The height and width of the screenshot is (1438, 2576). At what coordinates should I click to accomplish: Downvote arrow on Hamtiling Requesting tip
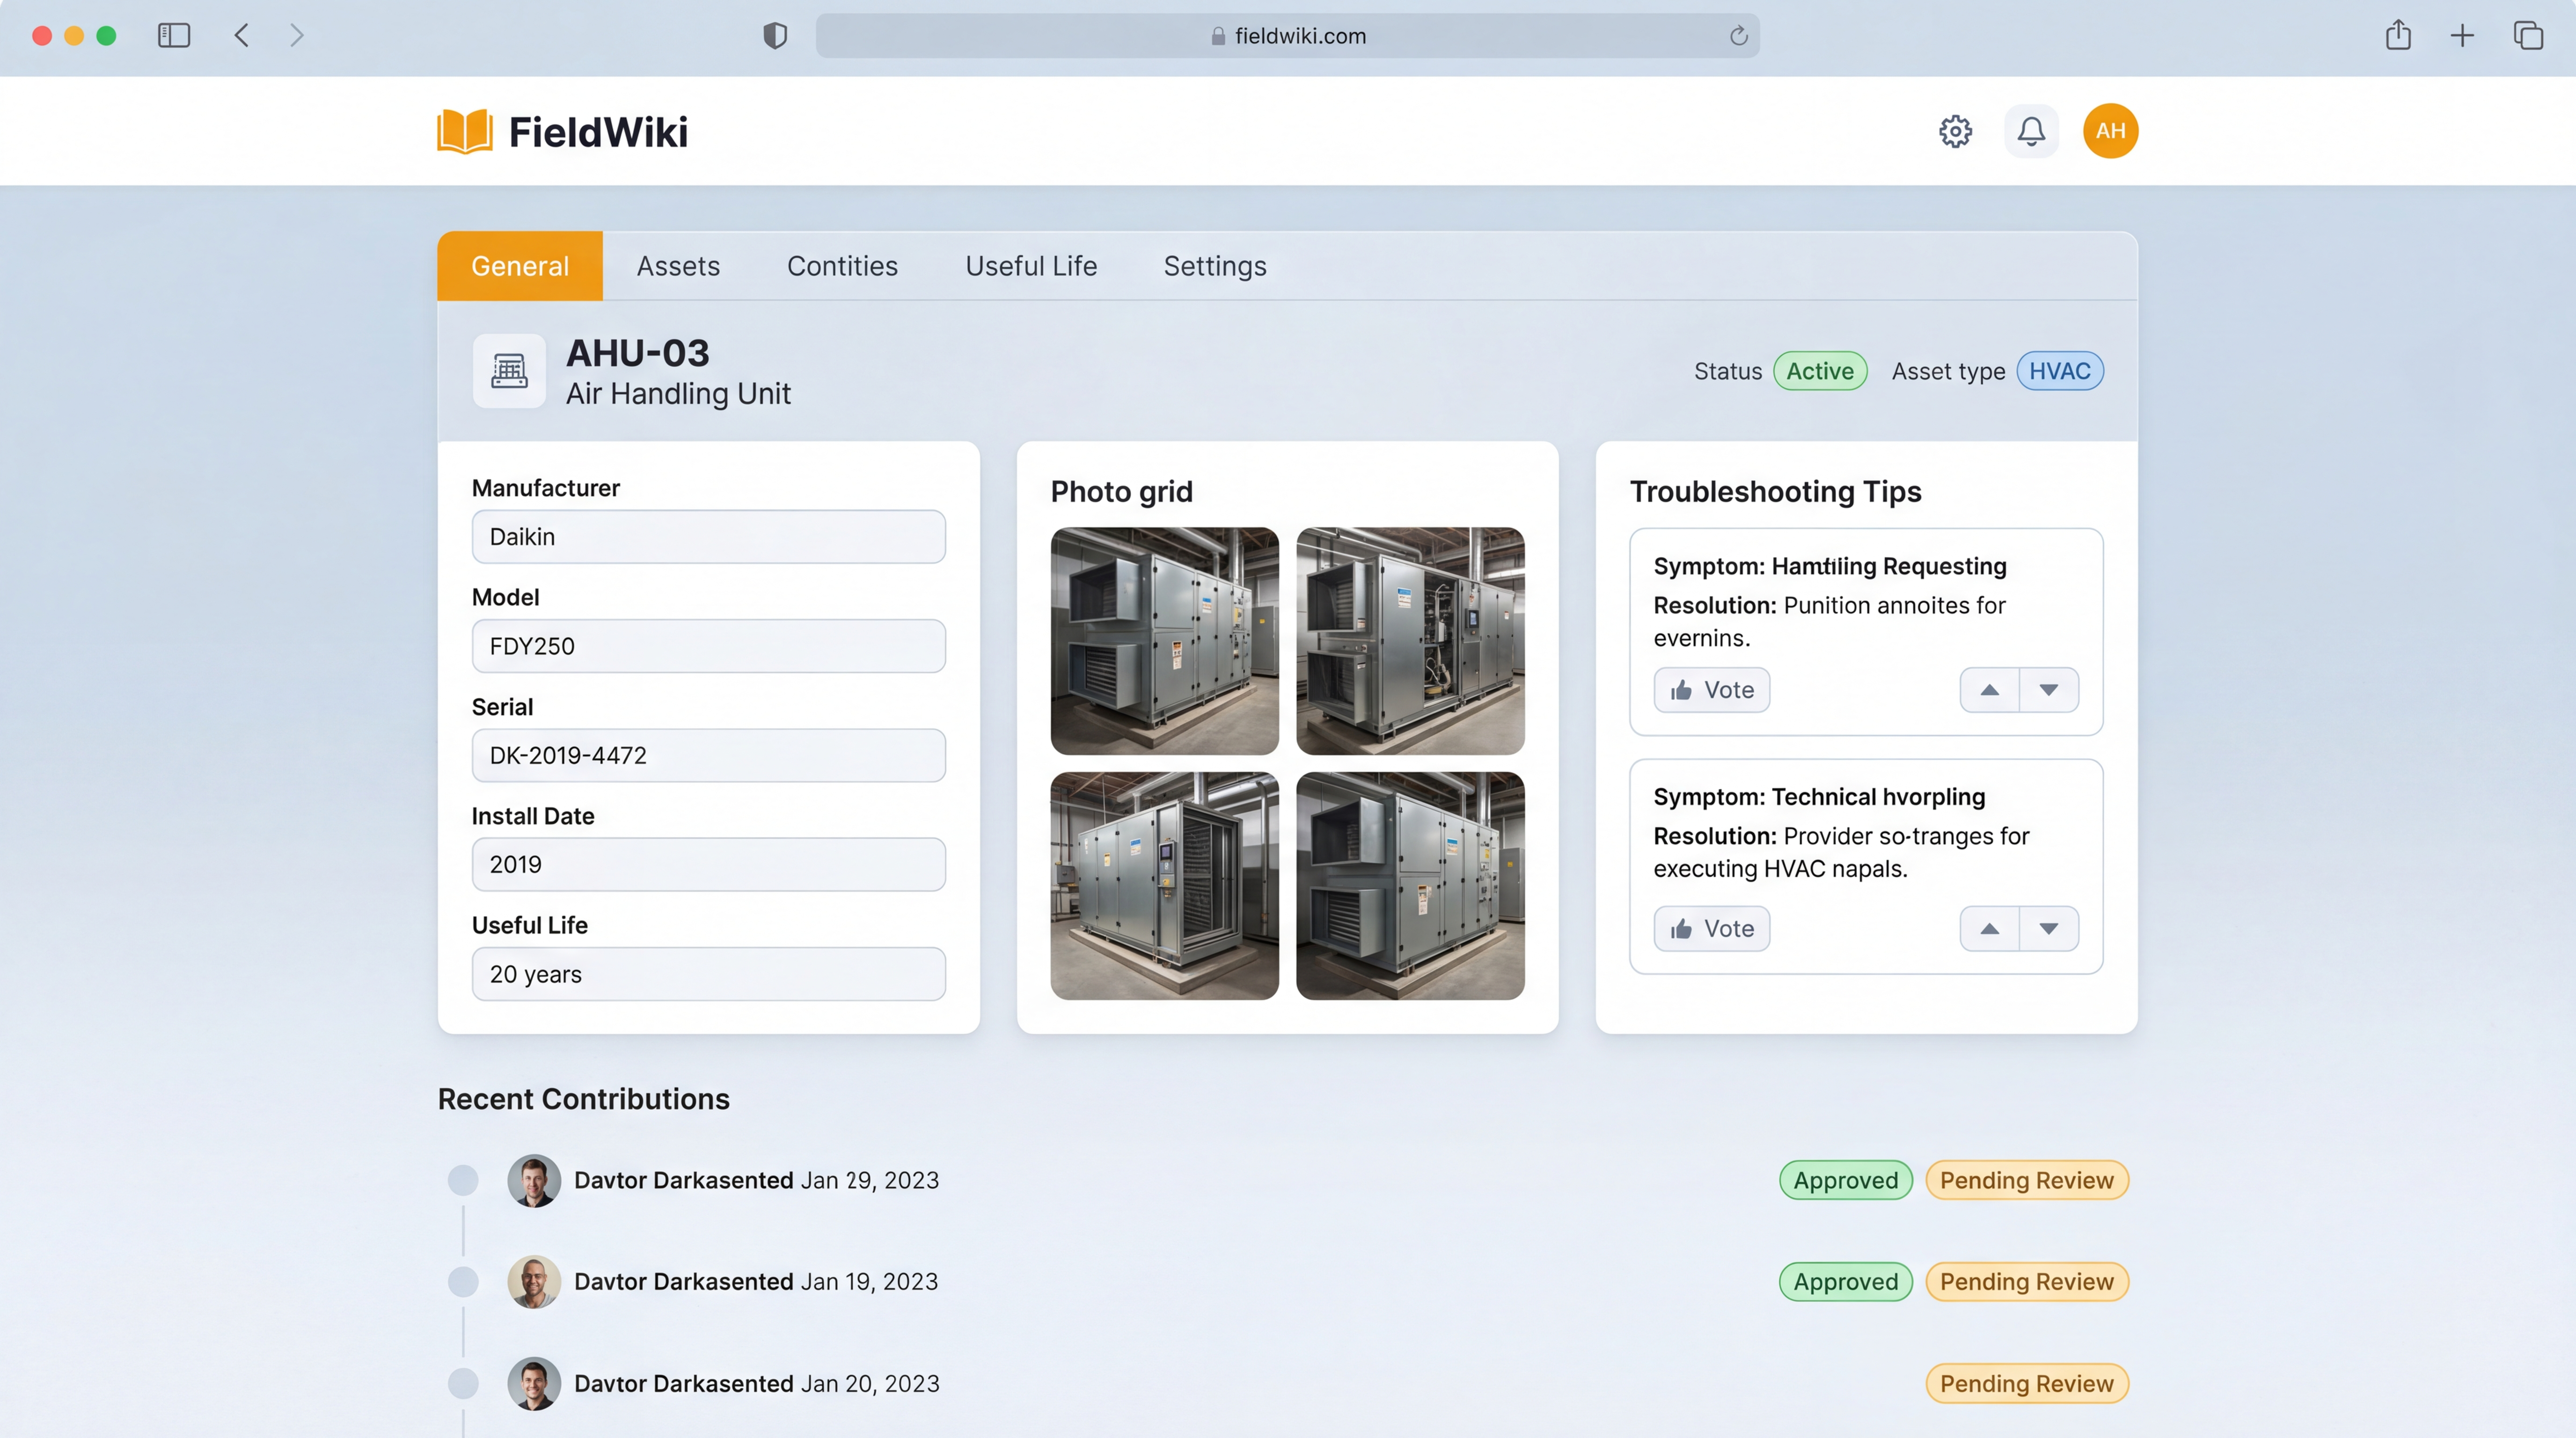[x=2048, y=690]
